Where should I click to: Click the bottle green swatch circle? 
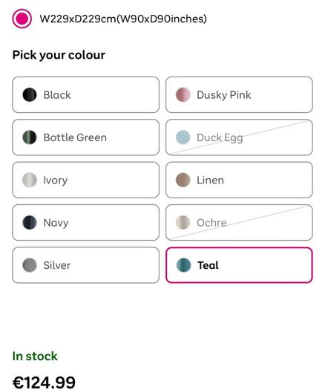[x=30, y=137]
